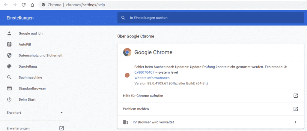Click the browser window icon beside Standardbrowser
Viewport: 307px width, 131px height.
(9, 88)
